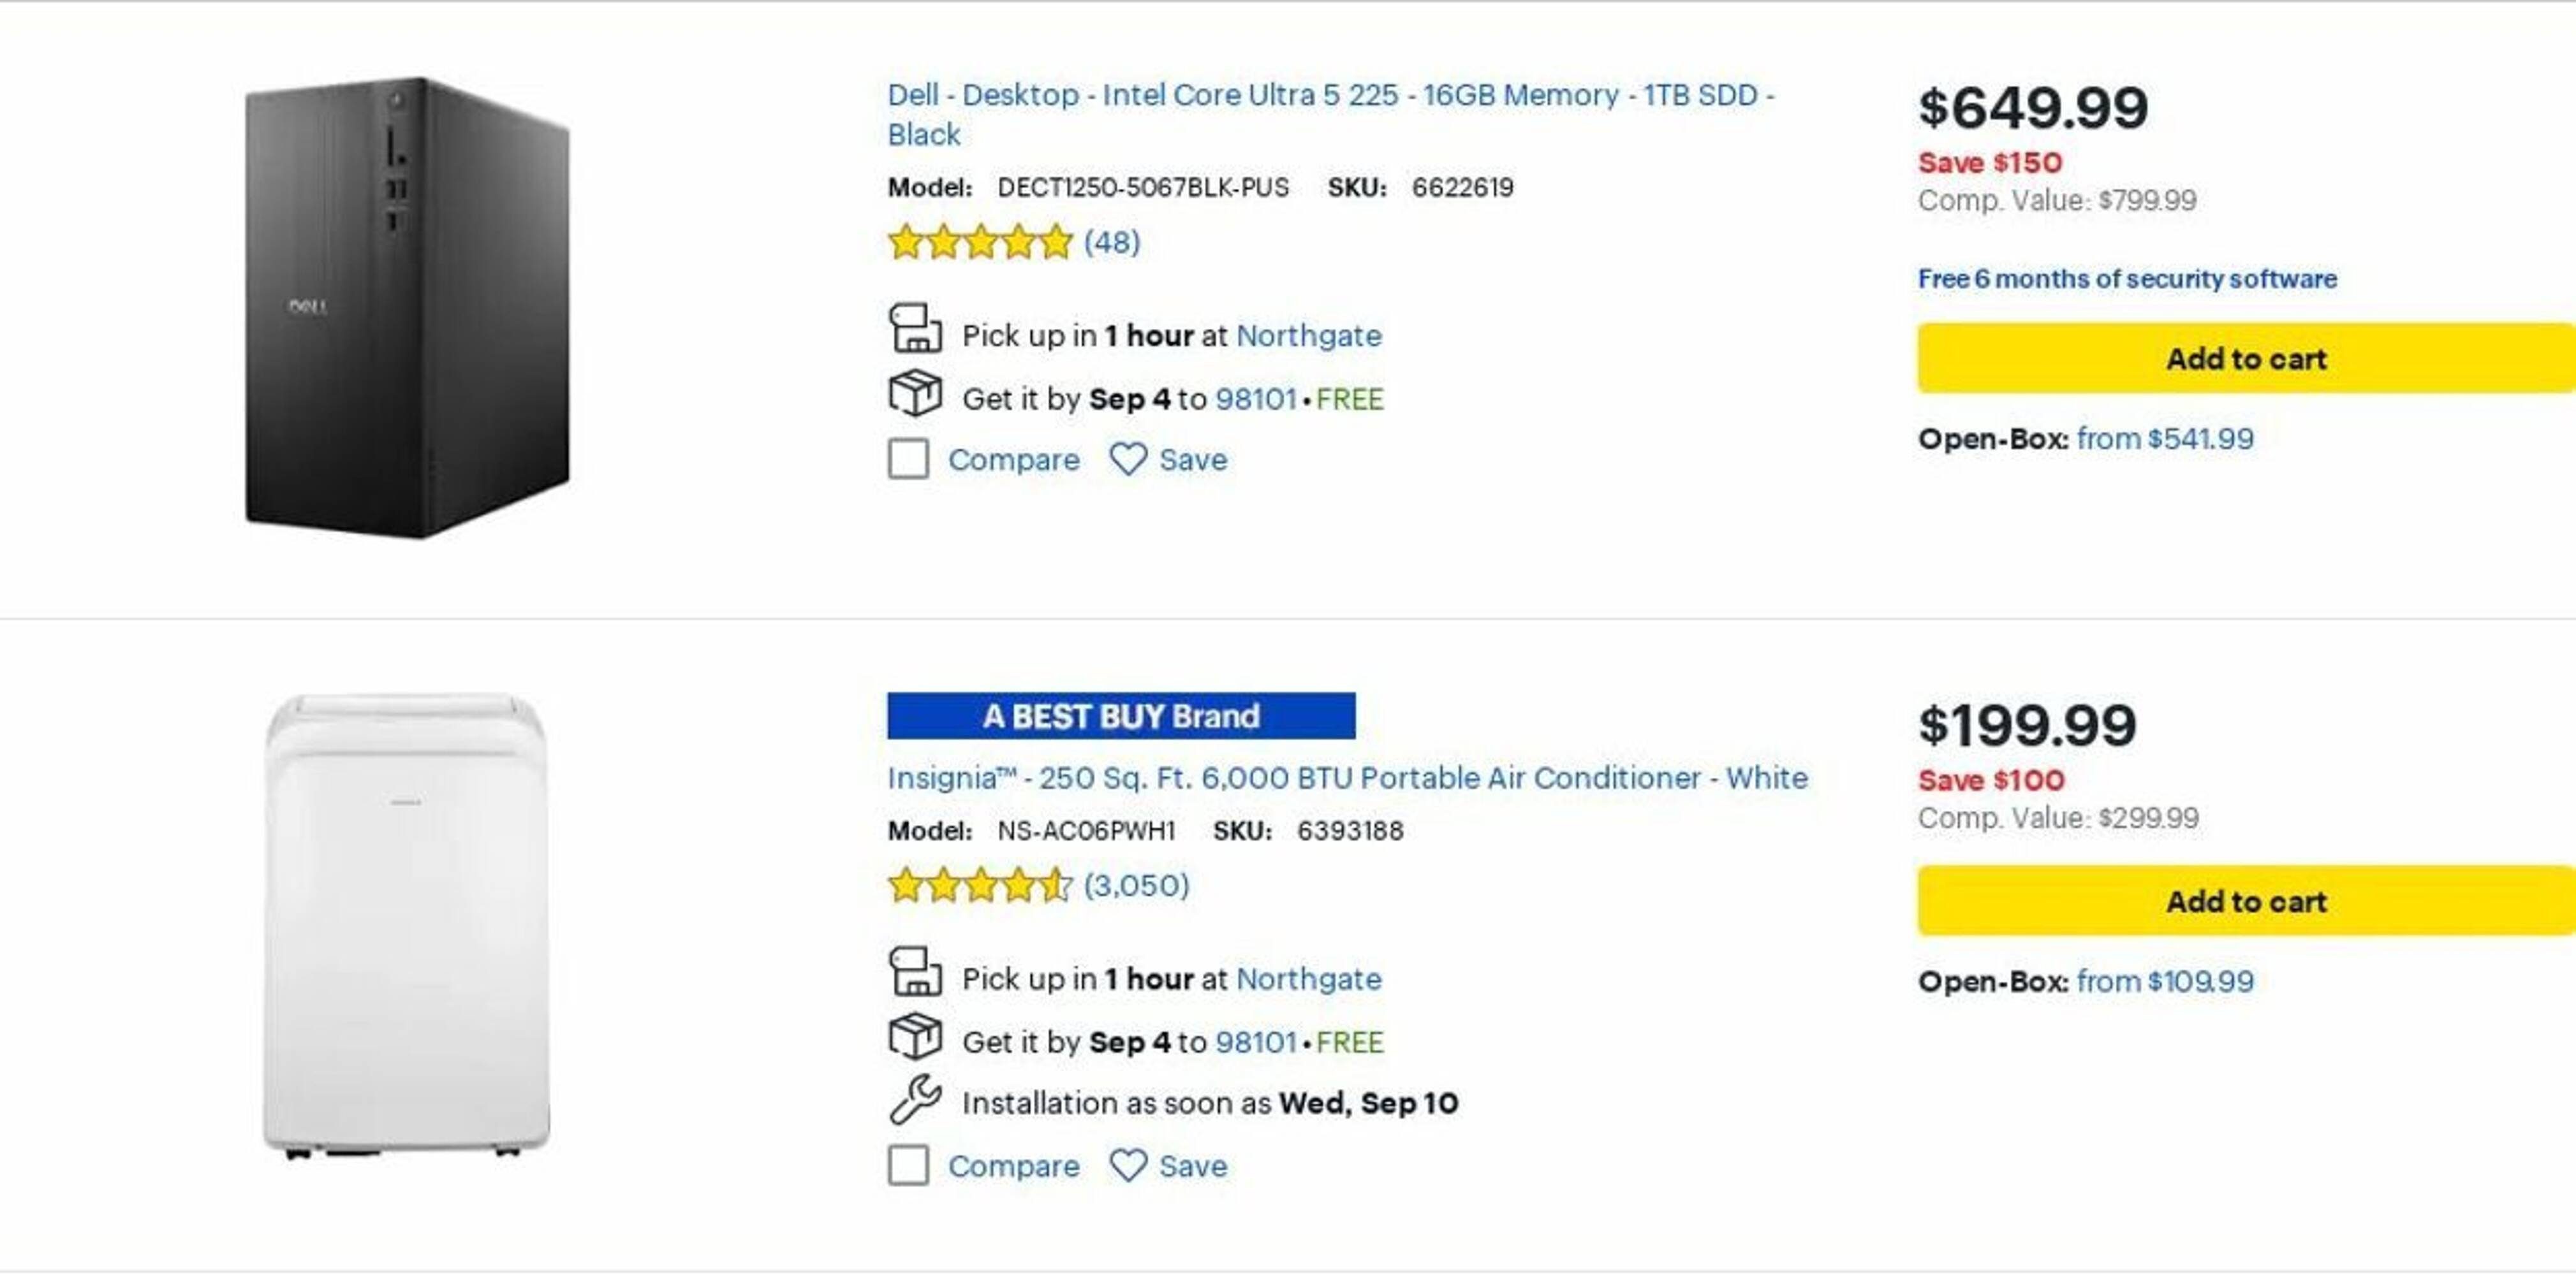View Open-Box from $541.99 offer
The image size is (2576, 1275).
pyautogui.click(x=2164, y=439)
